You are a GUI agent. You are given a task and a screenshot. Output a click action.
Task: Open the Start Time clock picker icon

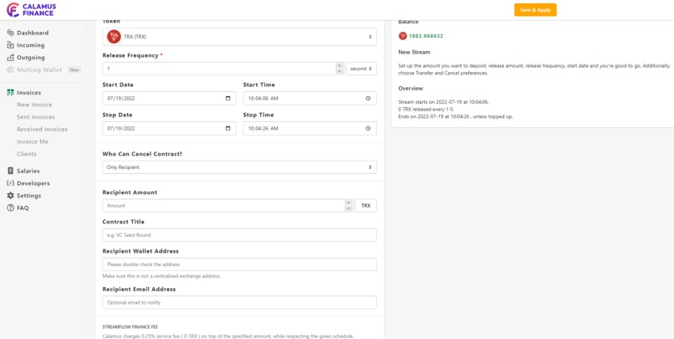pyautogui.click(x=368, y=98)
